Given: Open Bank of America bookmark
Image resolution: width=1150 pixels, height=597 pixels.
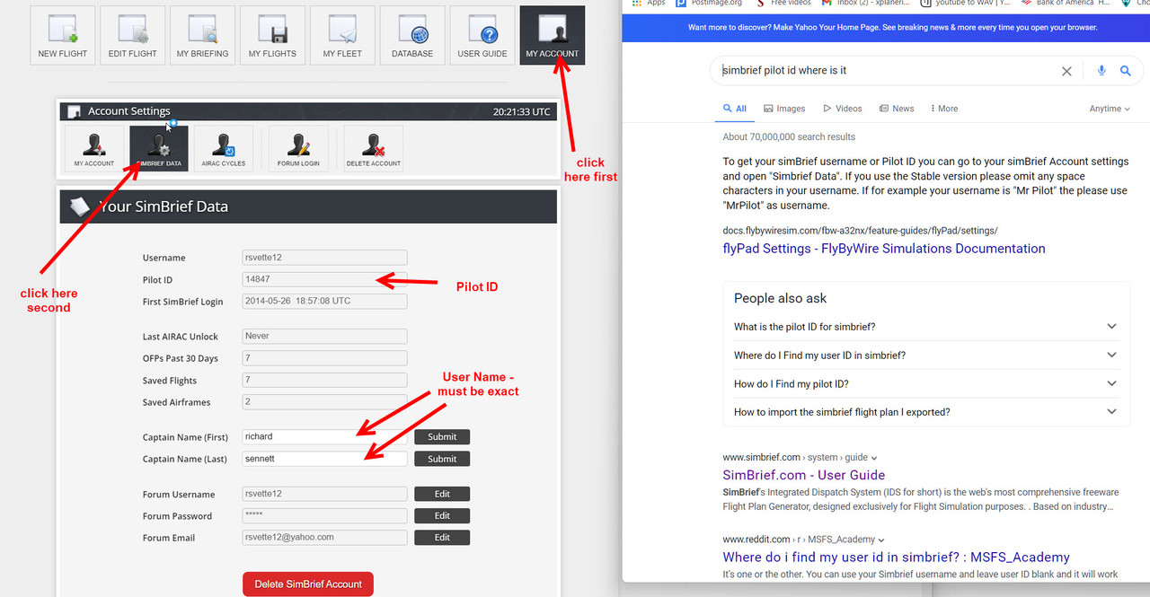Looking at the screenshot, I should point(1065,3).
